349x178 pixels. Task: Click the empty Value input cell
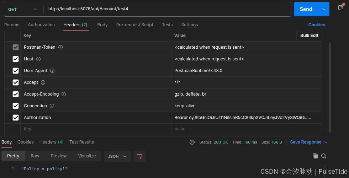[247, 129]
